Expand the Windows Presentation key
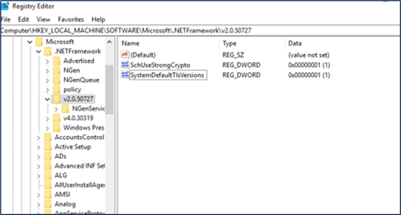The image size is (401, 215). [x=47, y=128]
